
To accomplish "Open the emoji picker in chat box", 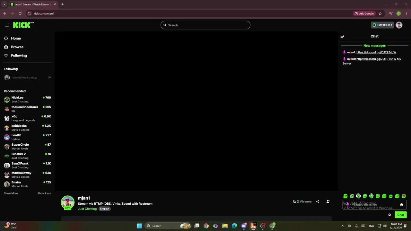I will pyautogui.click(x=401, y=205).
